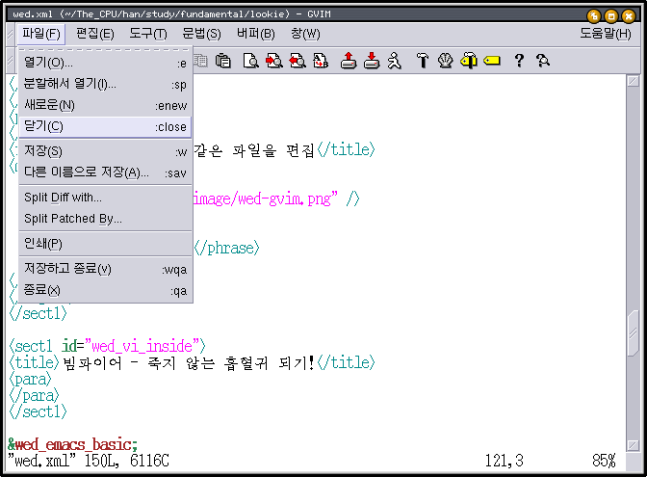Click the <para> opening tag line
The image size is (647, 477).
[30, 380]
